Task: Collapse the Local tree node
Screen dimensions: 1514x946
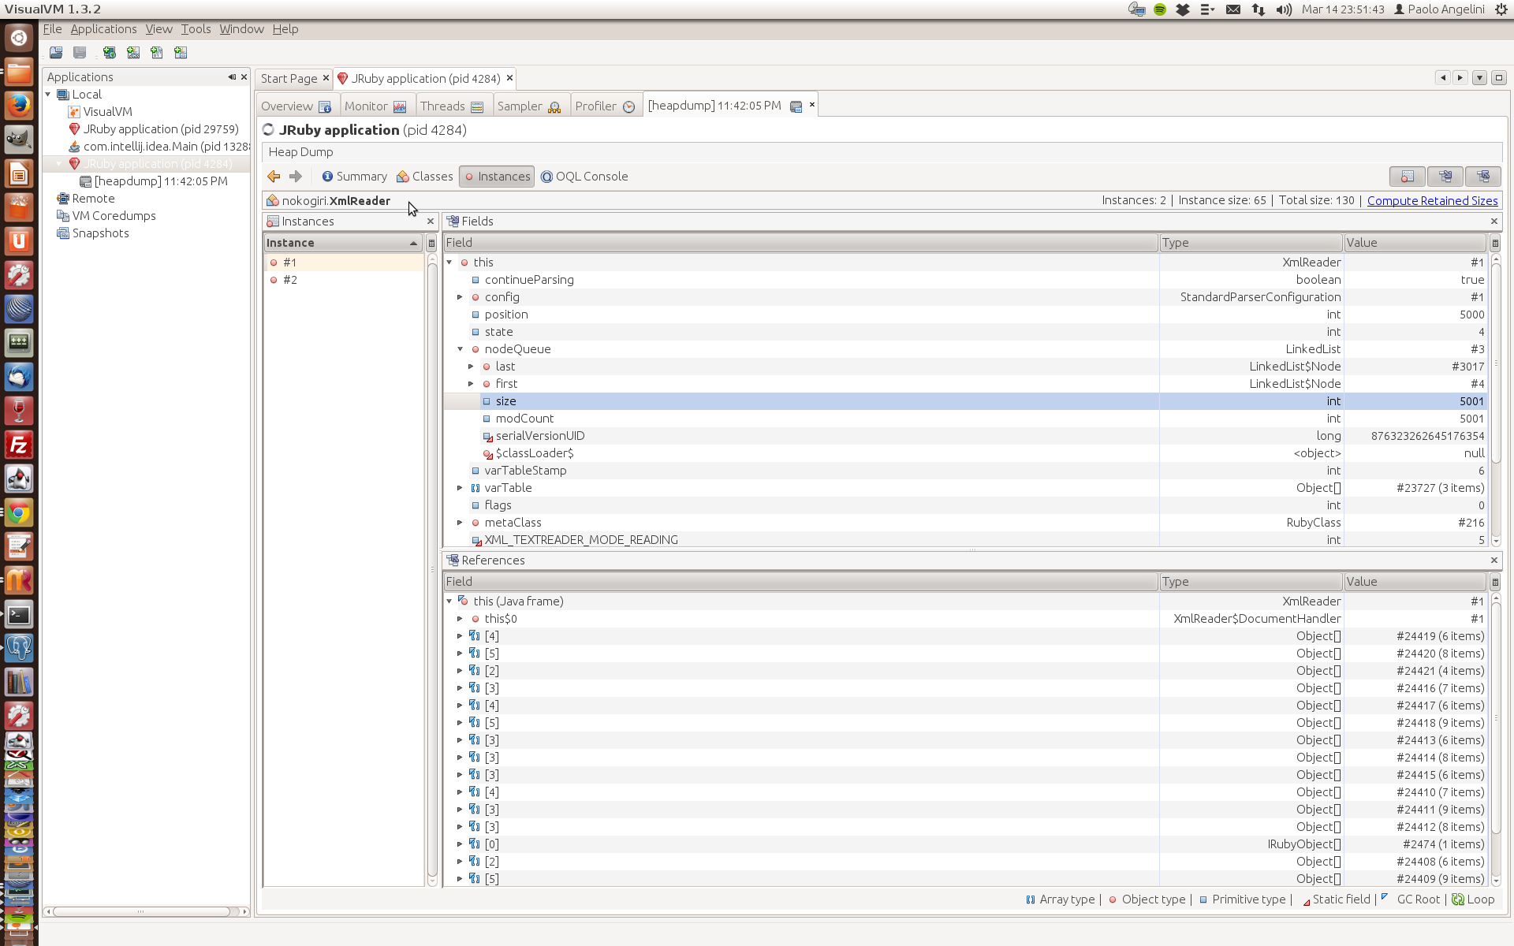Action: click(x=48, y=95)
